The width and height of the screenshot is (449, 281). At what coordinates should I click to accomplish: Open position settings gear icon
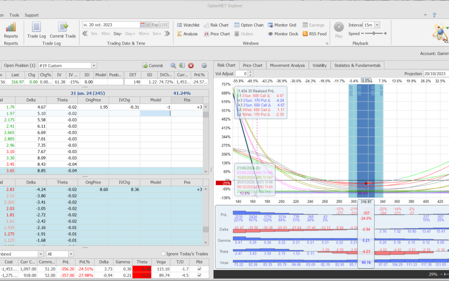(204, 65)
